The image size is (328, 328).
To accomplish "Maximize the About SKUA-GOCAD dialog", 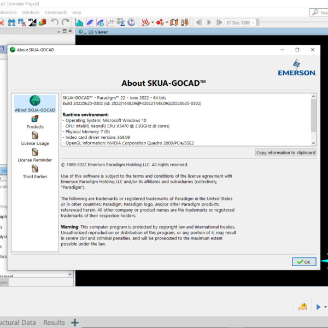I will tap(297, 50).
